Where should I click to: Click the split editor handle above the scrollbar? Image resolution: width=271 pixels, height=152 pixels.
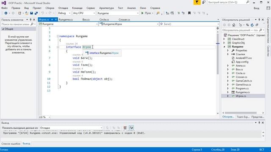218,28
